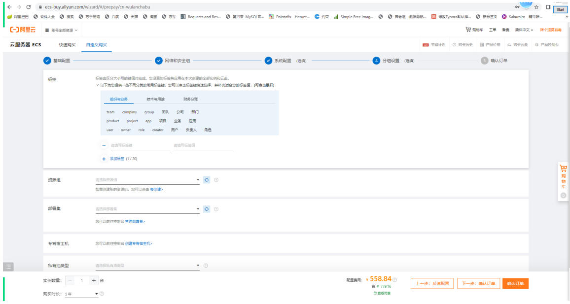Reload the page with the refresh icon

(x=29, y=7)
